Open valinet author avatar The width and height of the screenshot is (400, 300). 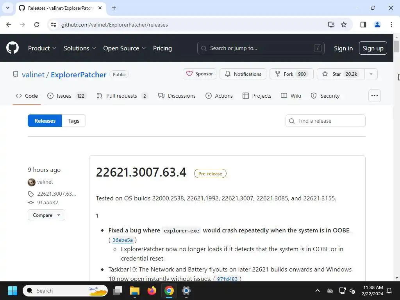tap(31, 182)
